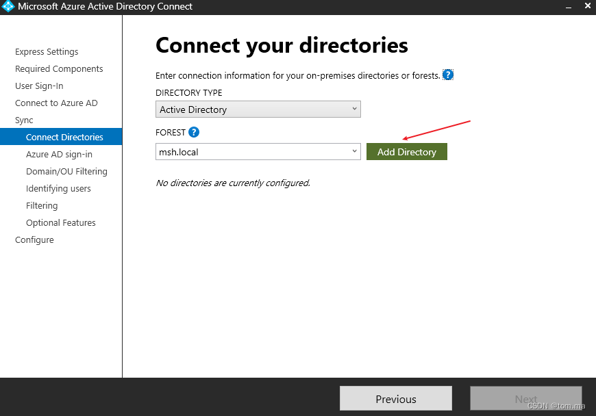Open help icon beside connection information text
Image resolution: width=596 pixels, height=416 pixels.
pyautogui.click(x=448, y=75)
